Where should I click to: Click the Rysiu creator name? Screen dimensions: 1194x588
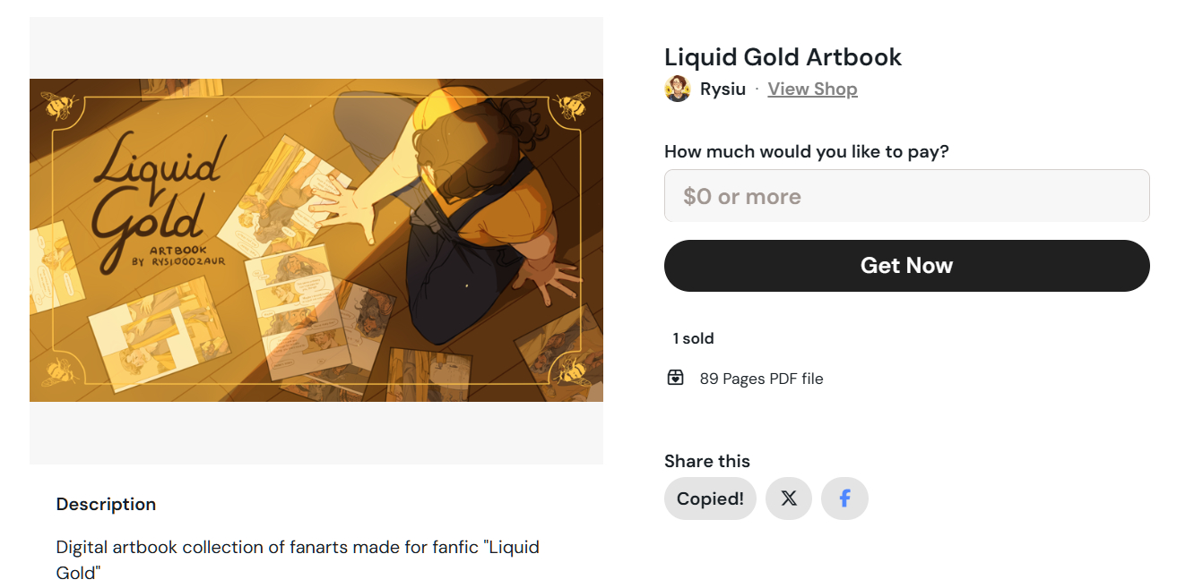click(722, 89)
